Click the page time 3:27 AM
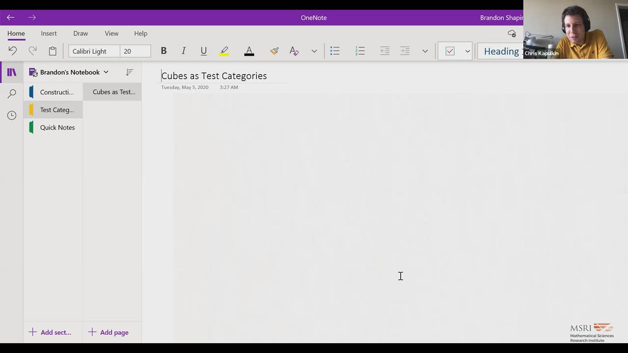Screen dimensions: 628x353 coord(229,87)
